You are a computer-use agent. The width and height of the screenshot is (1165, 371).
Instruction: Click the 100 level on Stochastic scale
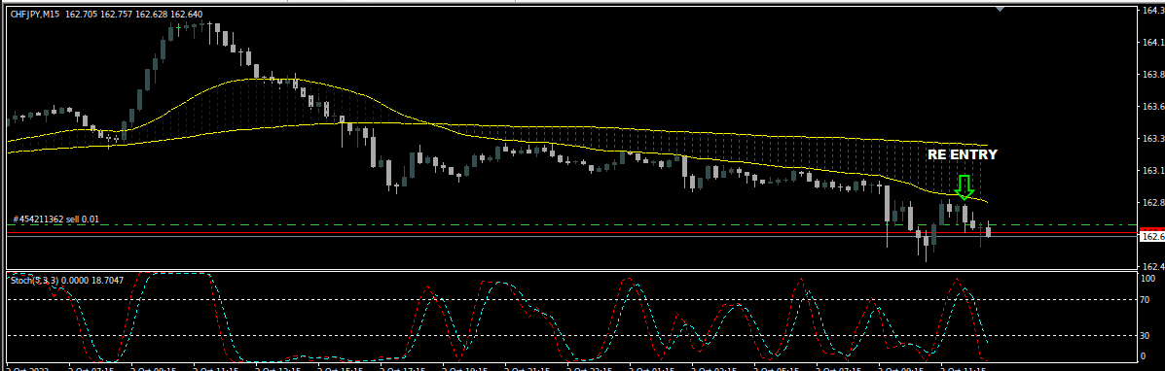tap(1148, 279)
